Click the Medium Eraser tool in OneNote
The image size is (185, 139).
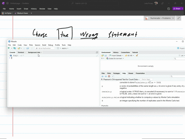[21, 13]
